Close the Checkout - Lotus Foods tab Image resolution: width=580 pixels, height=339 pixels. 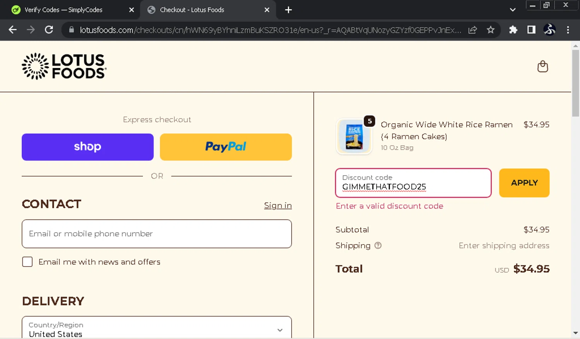pyautogui.click(x=267, y=10)
